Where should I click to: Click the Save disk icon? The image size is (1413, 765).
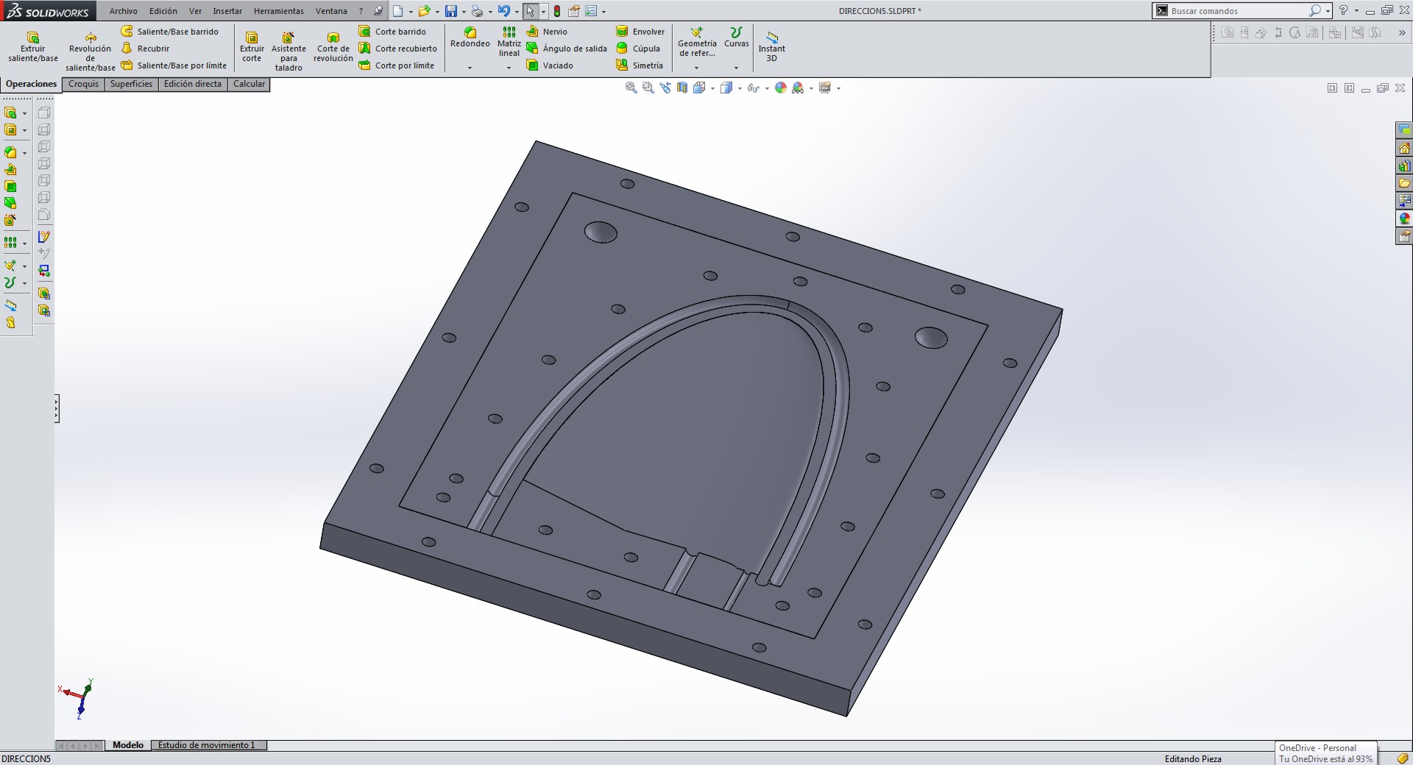[450, 11]
